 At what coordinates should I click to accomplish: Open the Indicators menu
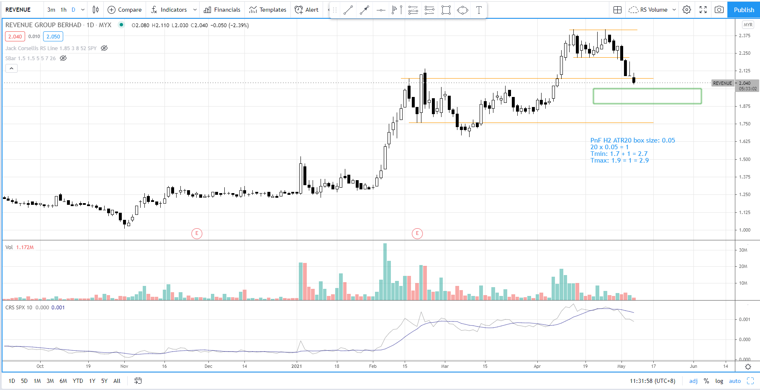pos(169,10)
